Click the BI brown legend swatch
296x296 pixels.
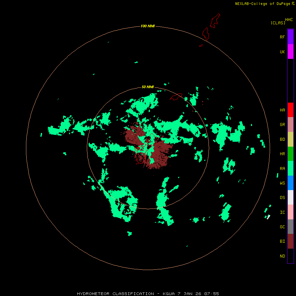click(290, 241)
